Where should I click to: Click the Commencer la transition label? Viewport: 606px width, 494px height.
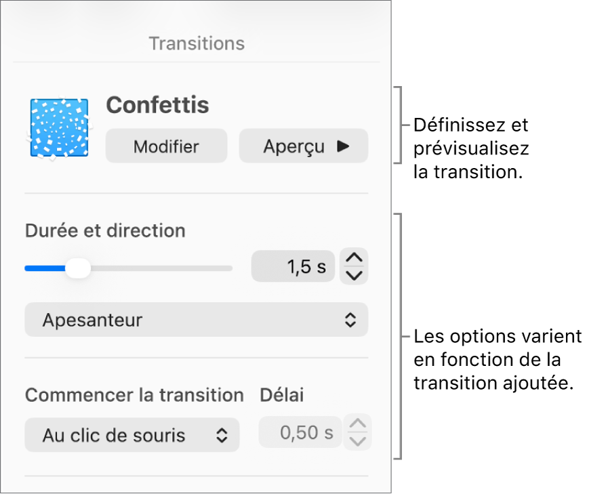tap(134, 395)
